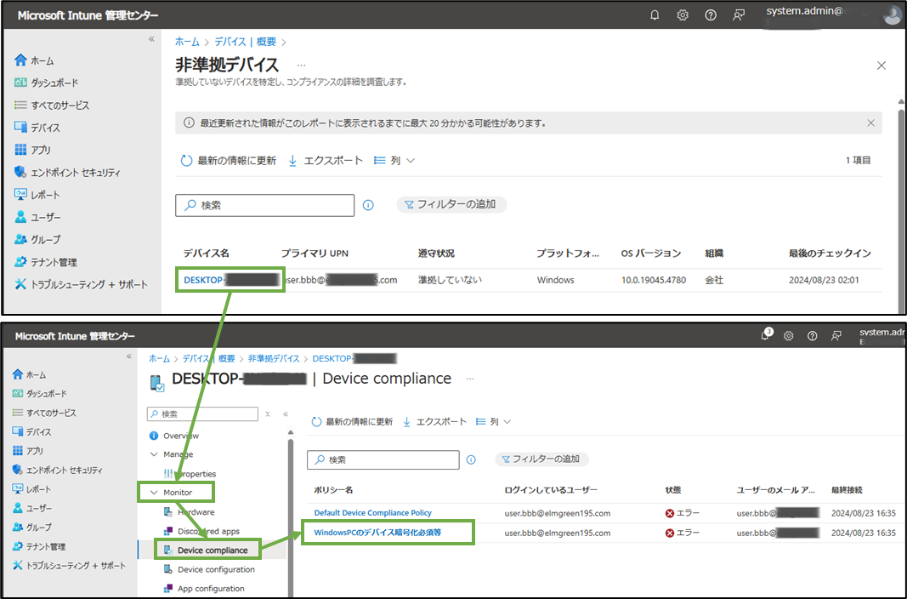Click デバイス | 概要 breadcrumb in top window
Screen dimensions: 907x599
click(246, 42)
